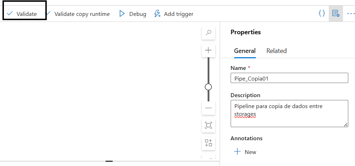355x166 pixels.
Task: Open the ellipsis more options menu
Action: (350, 13)
